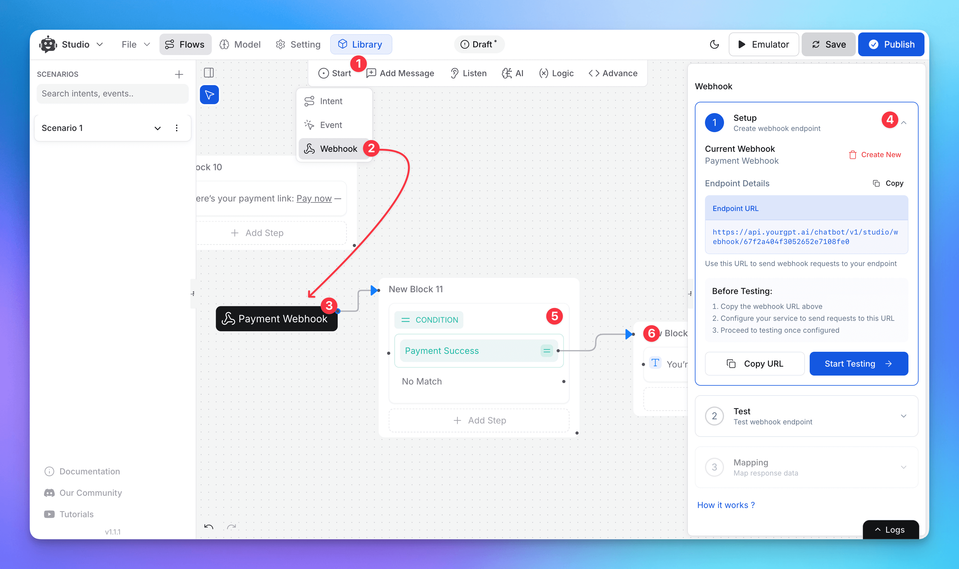959x569 pixels.
Task: Collapse the Setup section chevron
Action: pos(904,123)
